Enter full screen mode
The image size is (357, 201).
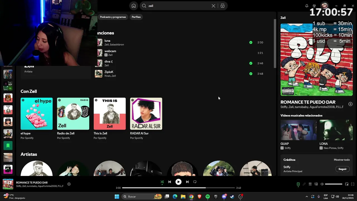353,184
